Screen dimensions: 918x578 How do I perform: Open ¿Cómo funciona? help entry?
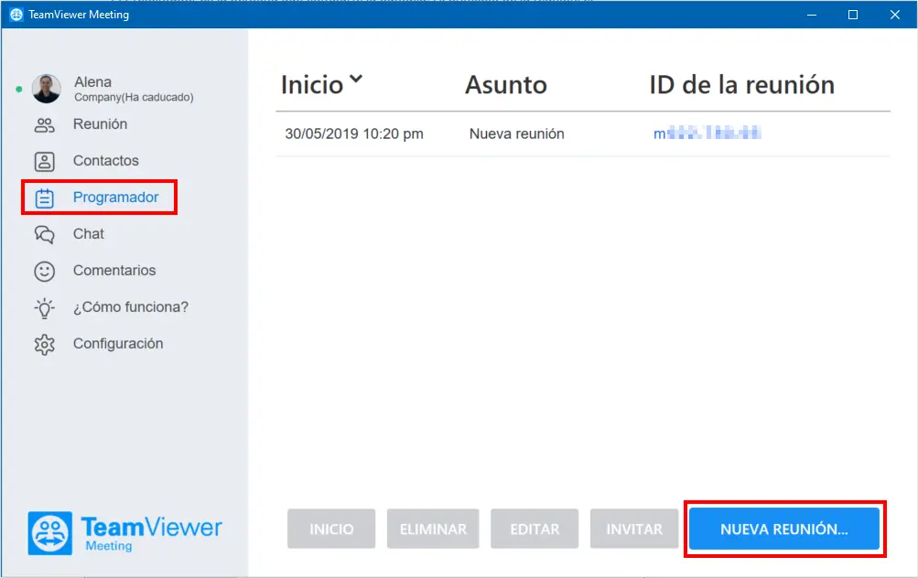click(x=131, y=306)
